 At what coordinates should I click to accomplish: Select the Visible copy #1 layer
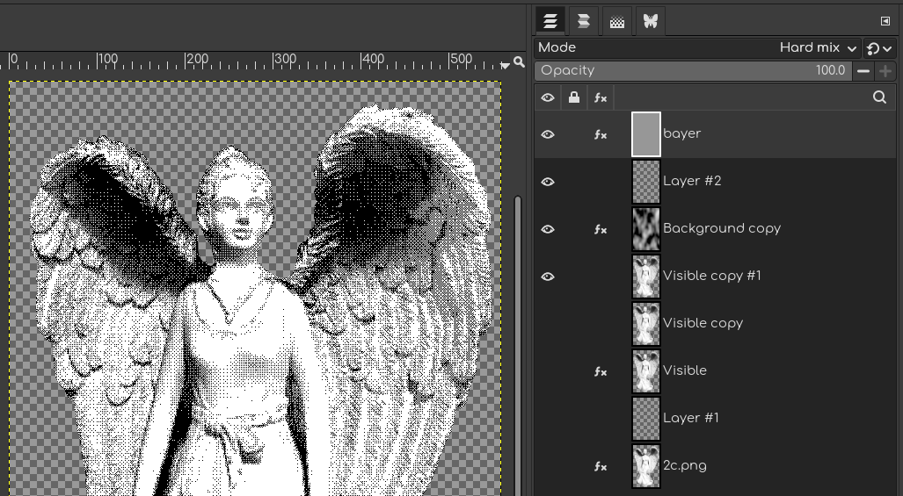tap(712, 277)
